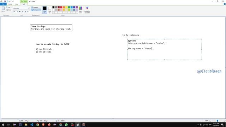
Task: Click the Text Tools contextual tab header
Action: pyautogui.click(x=24, y=1)
